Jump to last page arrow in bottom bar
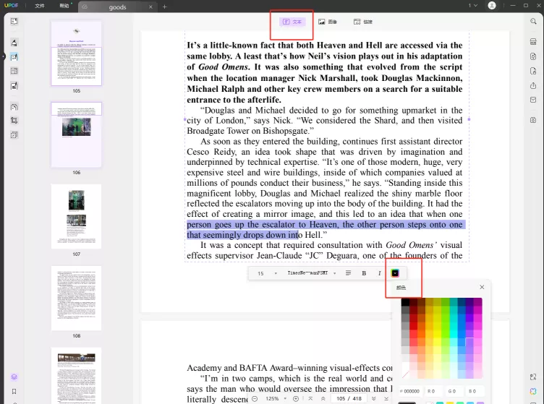This screenshot has width=544, height=404. click(386, 398)
